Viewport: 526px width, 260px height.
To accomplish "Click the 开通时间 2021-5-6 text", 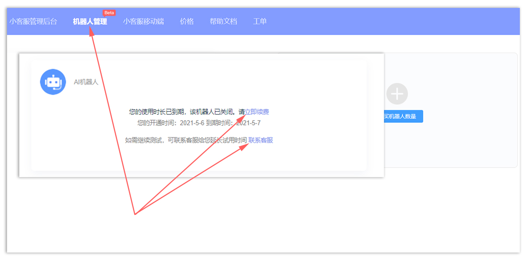I will [x=171, y=123].
